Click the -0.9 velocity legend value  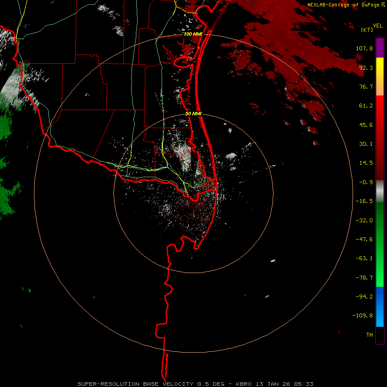366,182
